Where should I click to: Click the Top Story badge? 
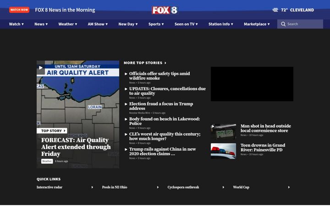[52, 131]
